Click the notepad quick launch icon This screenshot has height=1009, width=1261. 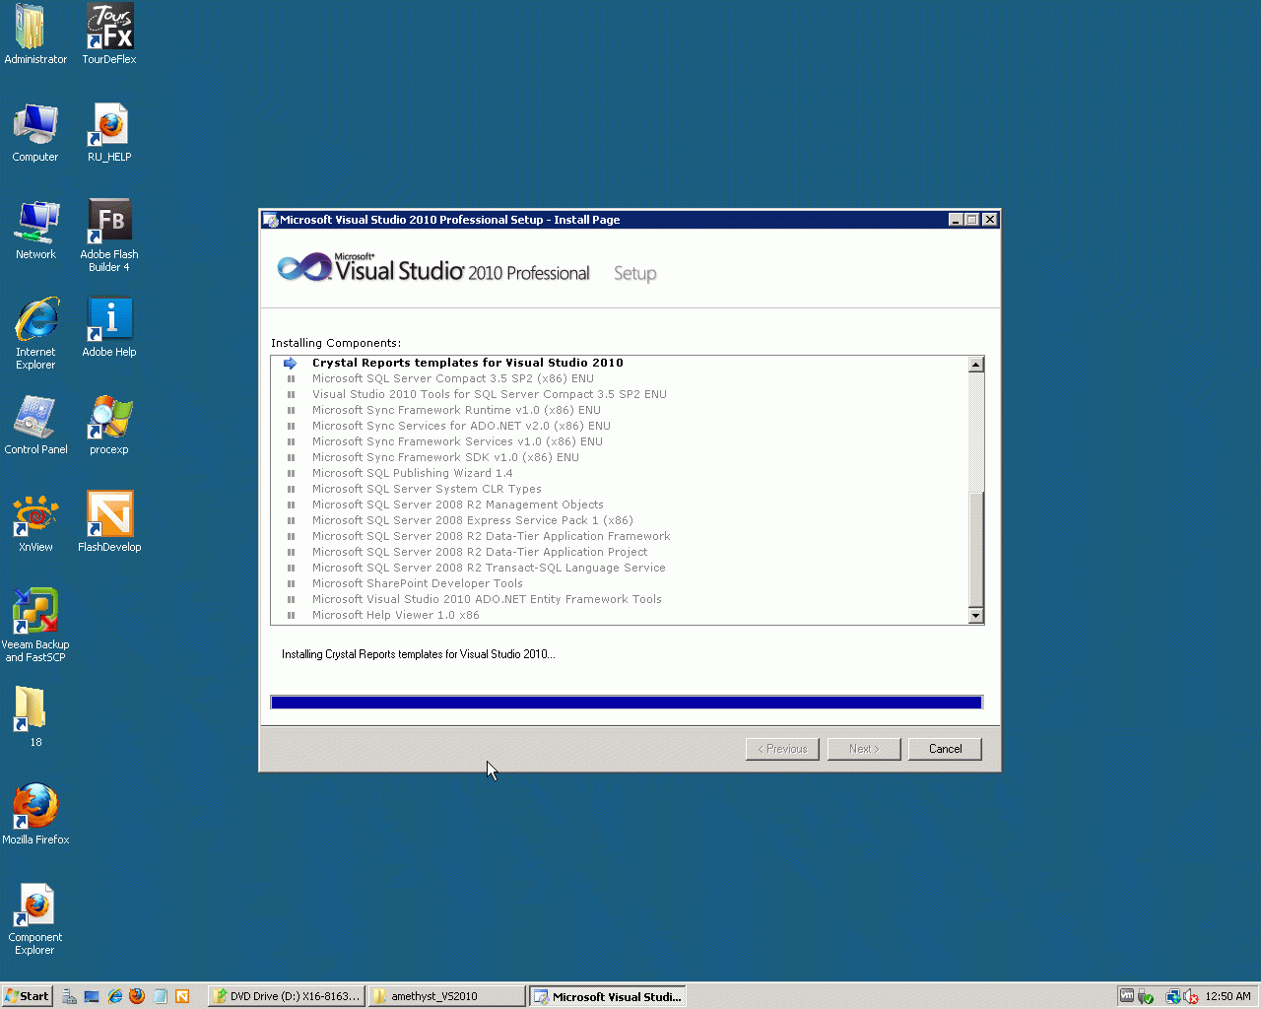coord(160,996)
